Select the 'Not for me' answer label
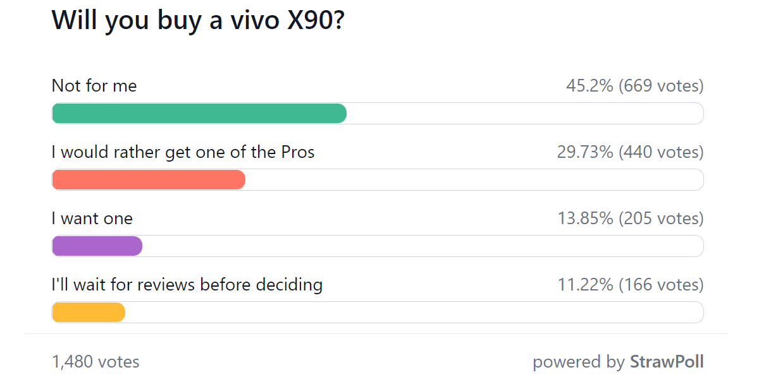Viewport: 759px width, 377px height. pos(94,85)
